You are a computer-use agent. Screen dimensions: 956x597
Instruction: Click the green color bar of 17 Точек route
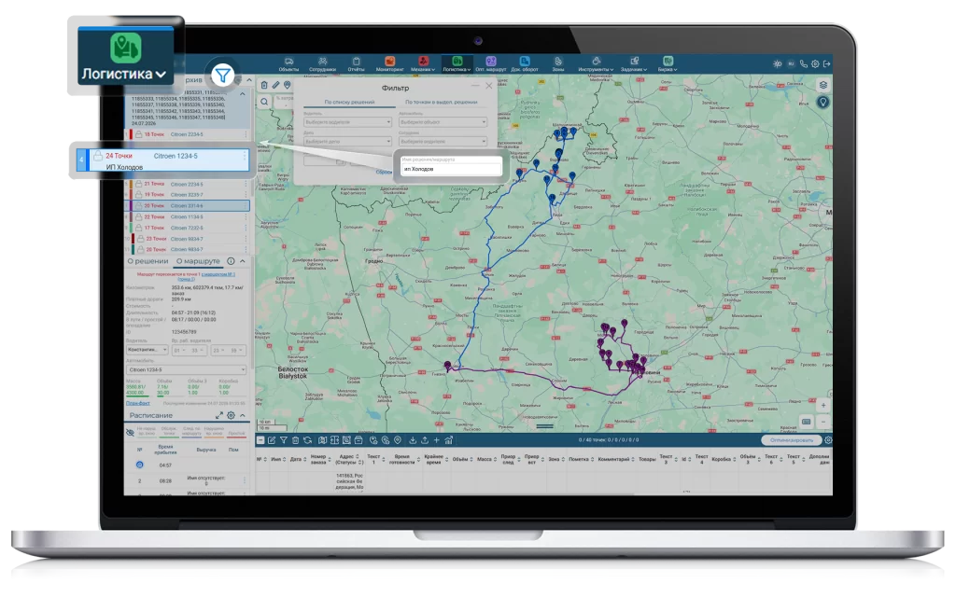pyautogui.click(x=131, y=228)
